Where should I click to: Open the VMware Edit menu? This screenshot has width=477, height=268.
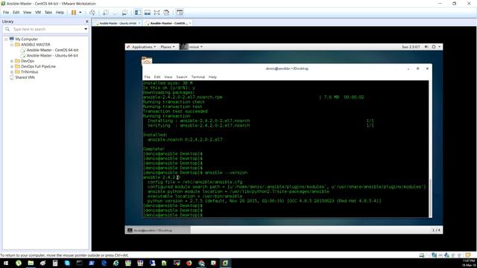point(16,13)
